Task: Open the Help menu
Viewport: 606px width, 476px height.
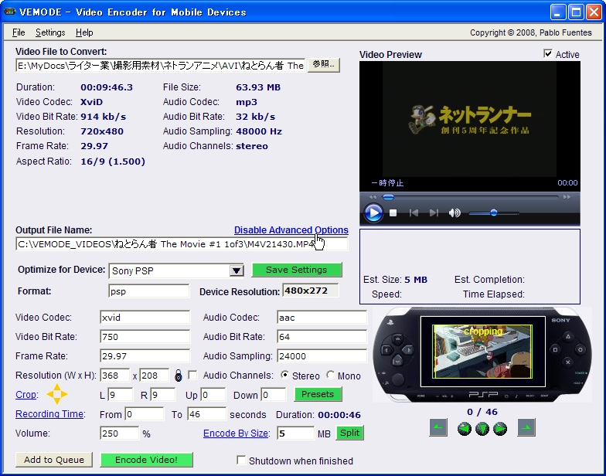Action: 84,32
